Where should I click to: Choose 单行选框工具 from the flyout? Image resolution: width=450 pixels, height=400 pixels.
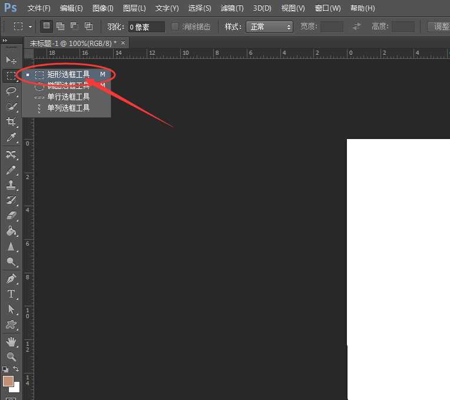pos(68,97)
